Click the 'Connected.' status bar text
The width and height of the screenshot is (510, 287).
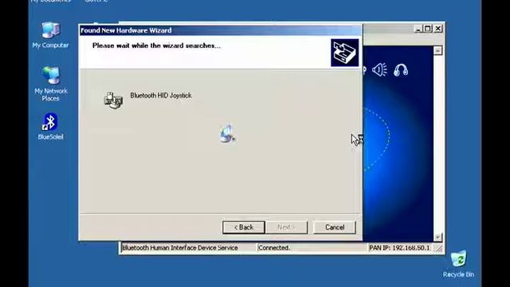point(274,248)
